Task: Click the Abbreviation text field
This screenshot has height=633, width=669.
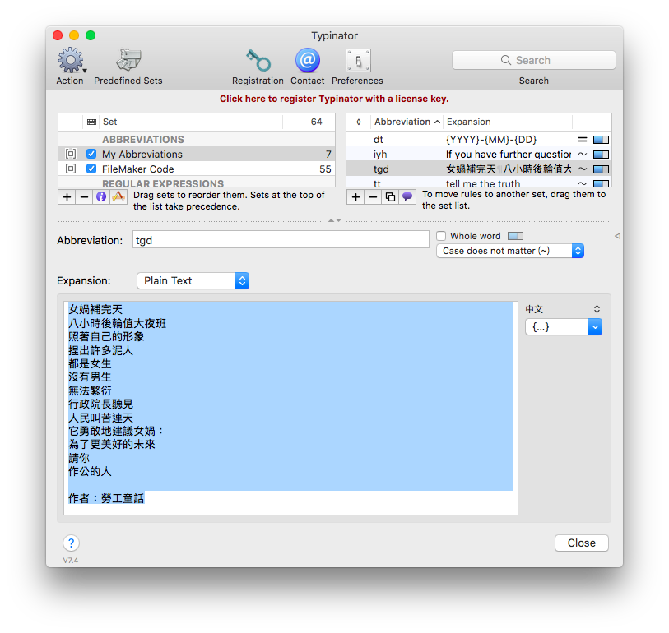Action: (281, 240)
